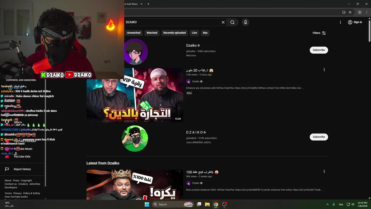Click the Creators footer link
The width and height of the screenshot is (371, 209).
(23, 184)
